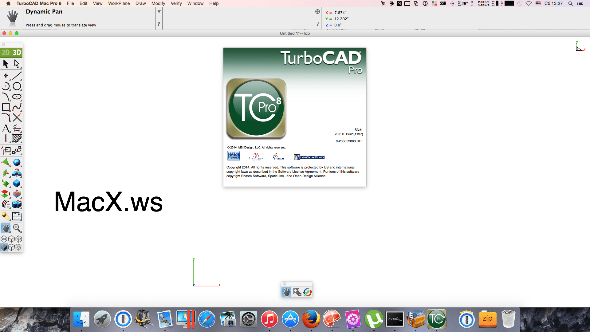Open Safari from the Dock

coord(206,319)
